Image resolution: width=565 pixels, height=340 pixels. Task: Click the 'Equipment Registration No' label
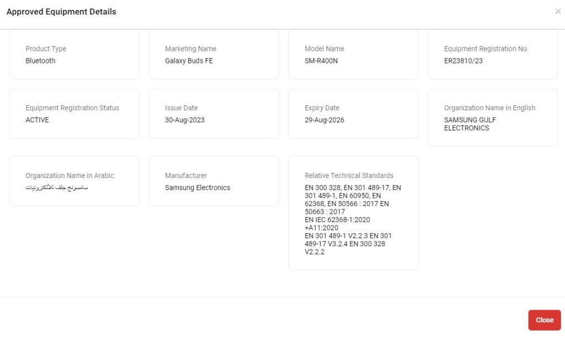[x=486, y=48]
